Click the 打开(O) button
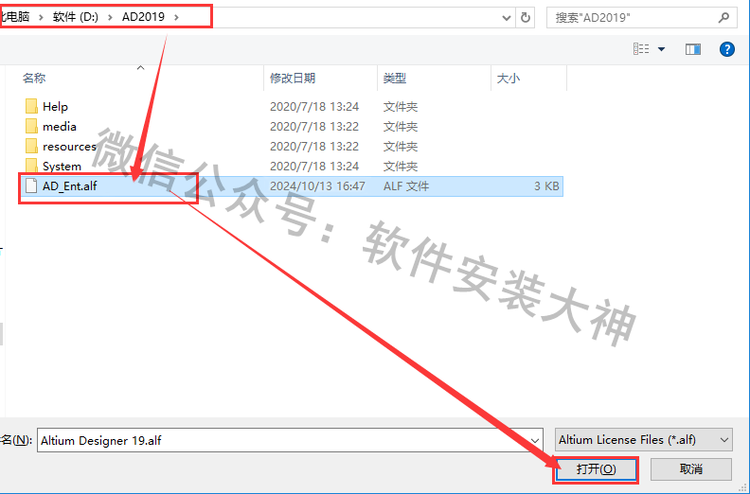Viewport: 750px width, 494px height. (597, 469)
